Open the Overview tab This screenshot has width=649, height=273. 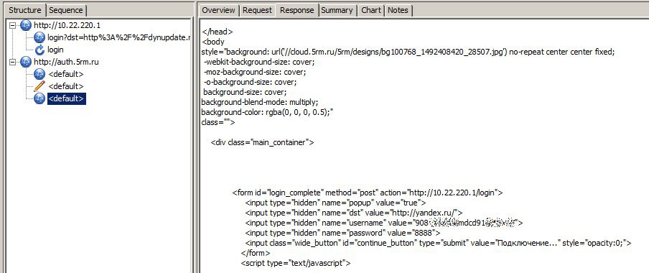pyautogui.click(x=218, y=10)
